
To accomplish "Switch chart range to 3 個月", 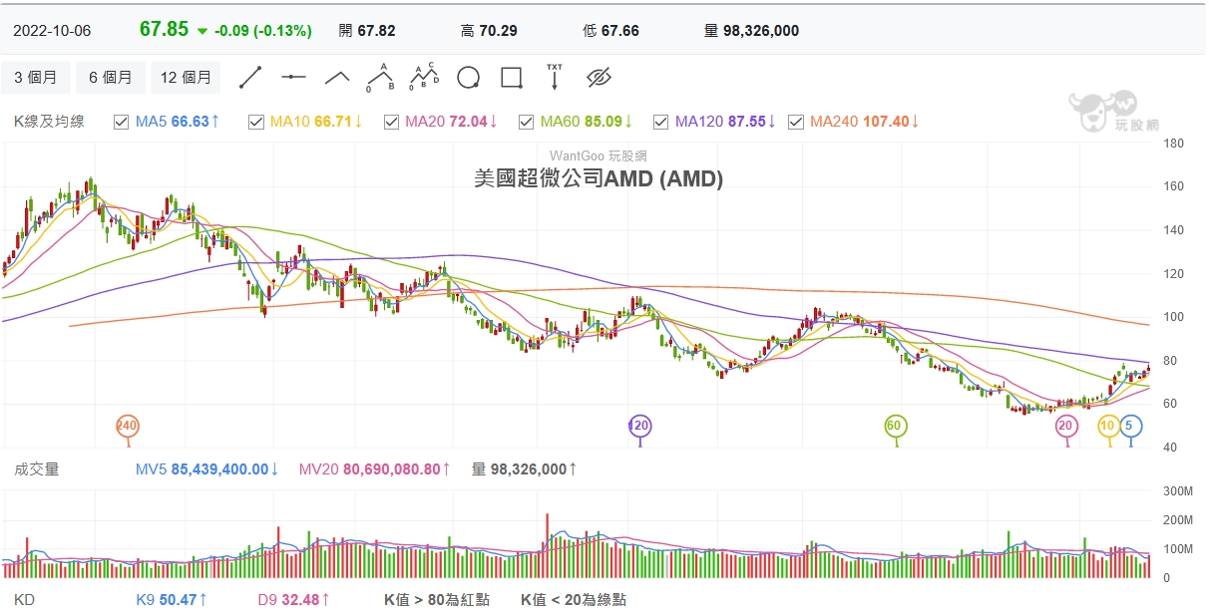I will coord(36,77).
